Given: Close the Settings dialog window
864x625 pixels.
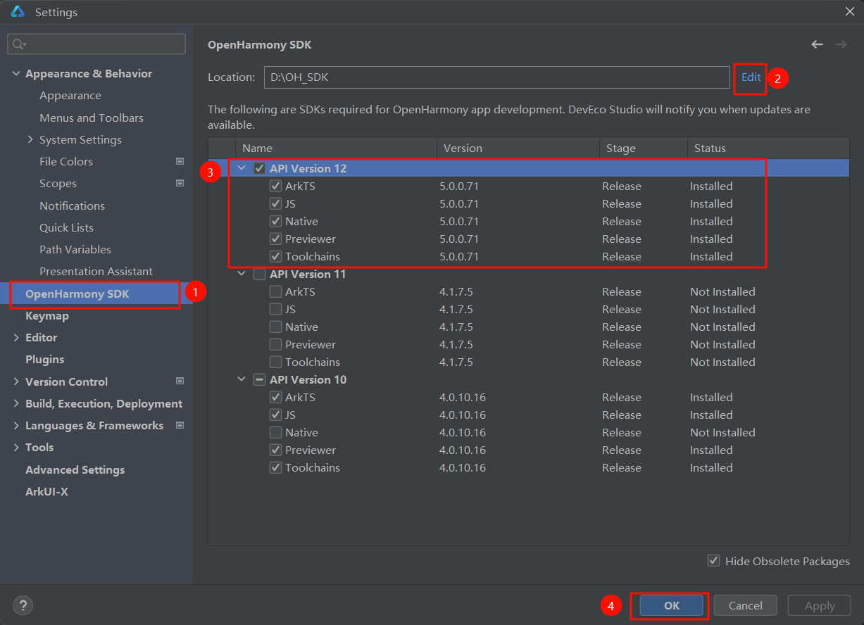Looking at the screenshot, I should (850, 11).
